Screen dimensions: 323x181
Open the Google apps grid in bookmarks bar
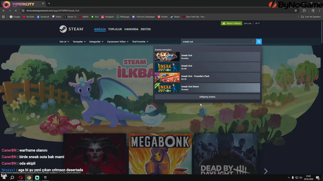tap(3, 17)
